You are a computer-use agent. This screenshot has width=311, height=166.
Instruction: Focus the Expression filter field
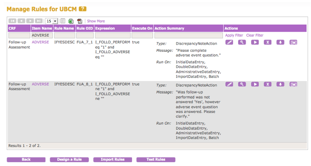[113, 35]
